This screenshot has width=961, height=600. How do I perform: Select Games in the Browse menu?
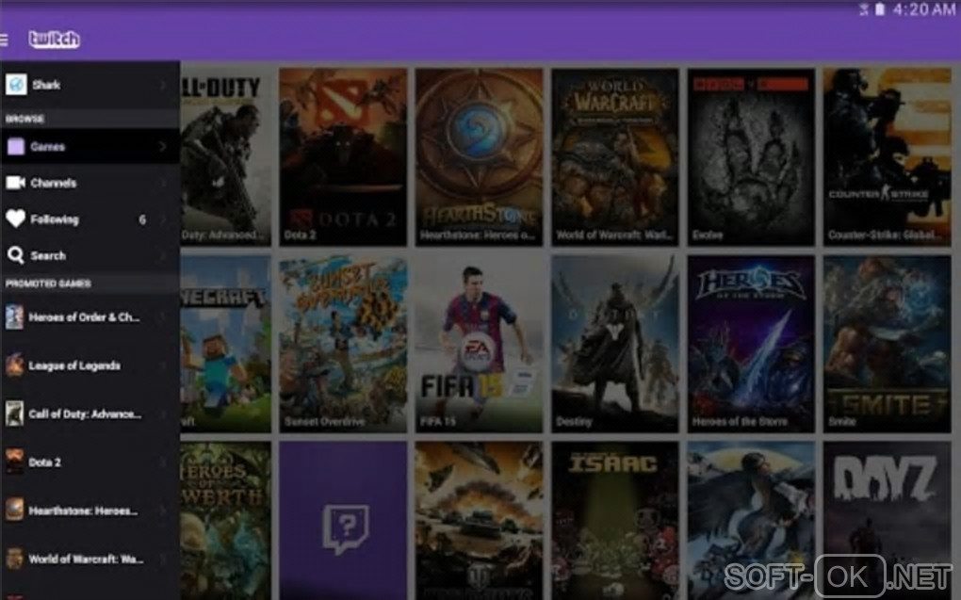[90, 147]
